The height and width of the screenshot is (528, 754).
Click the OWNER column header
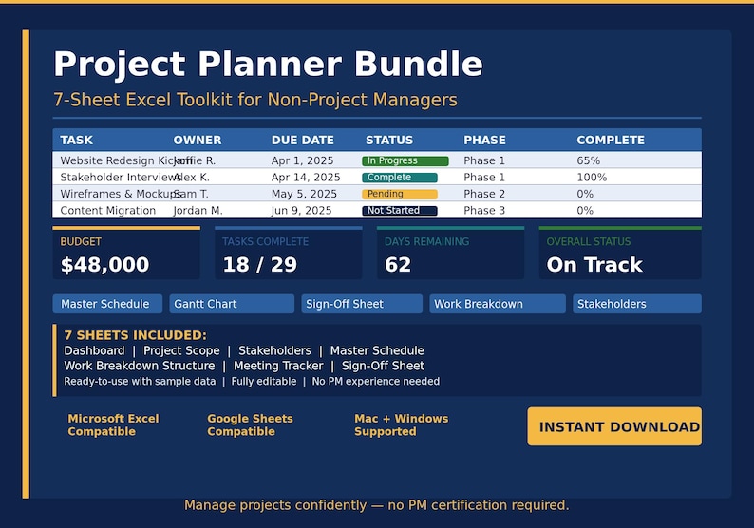198,140
